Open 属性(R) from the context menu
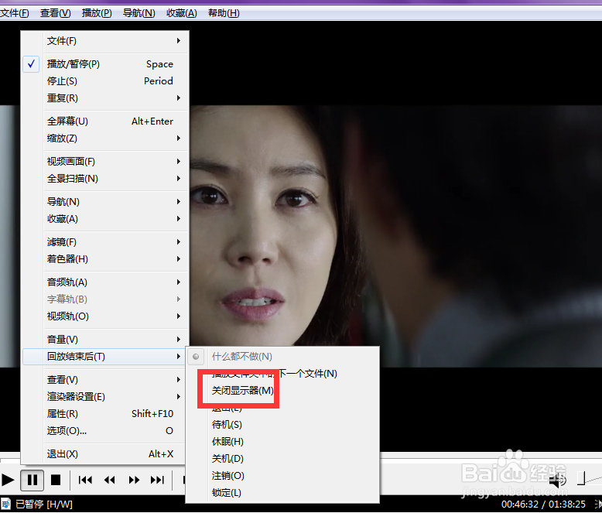The width and height of the screenshot is (602, 513). tap(105, 413)
